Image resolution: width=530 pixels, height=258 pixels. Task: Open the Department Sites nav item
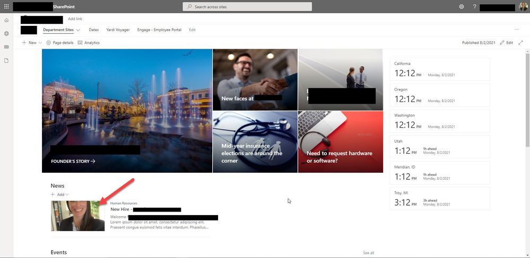point(58,30)
